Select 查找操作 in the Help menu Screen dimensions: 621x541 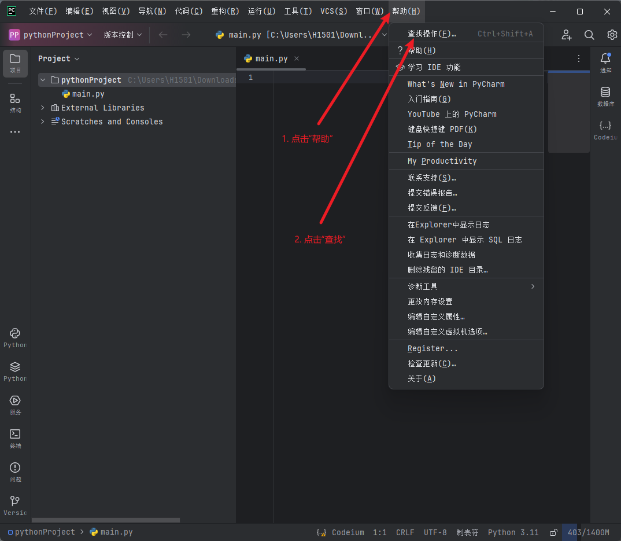432,34
